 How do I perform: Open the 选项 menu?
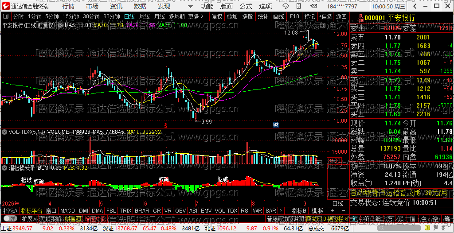pyautogui.click(x=266, y=6)
